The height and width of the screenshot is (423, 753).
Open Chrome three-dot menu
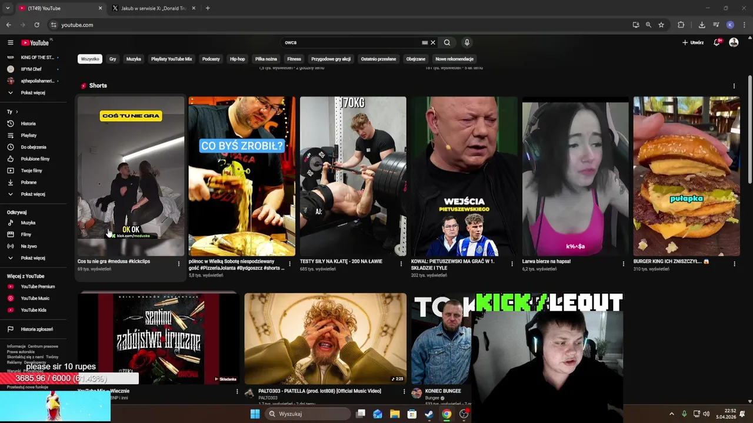coord(745,25)
